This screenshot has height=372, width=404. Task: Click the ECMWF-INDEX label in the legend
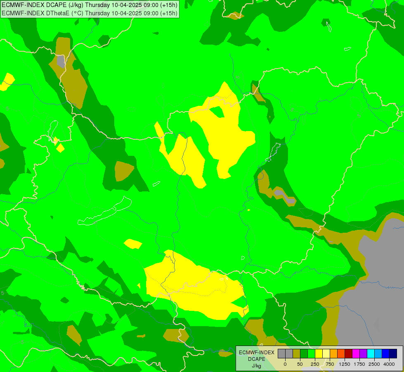257,353
